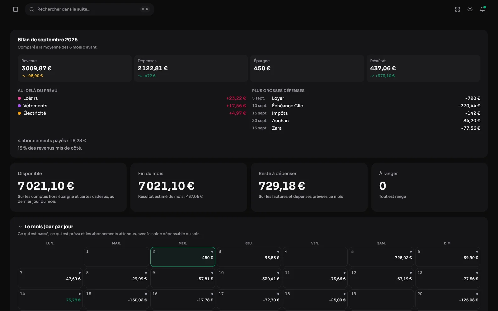Click the orange Électricité category dot
498x311 pixels.
tap(19, 113)
